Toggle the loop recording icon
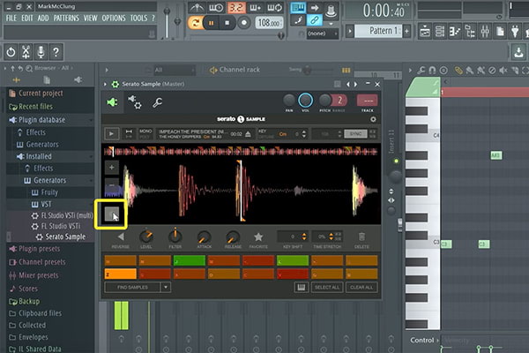This screenshot has height=353, width=529. tap(275, 7)
